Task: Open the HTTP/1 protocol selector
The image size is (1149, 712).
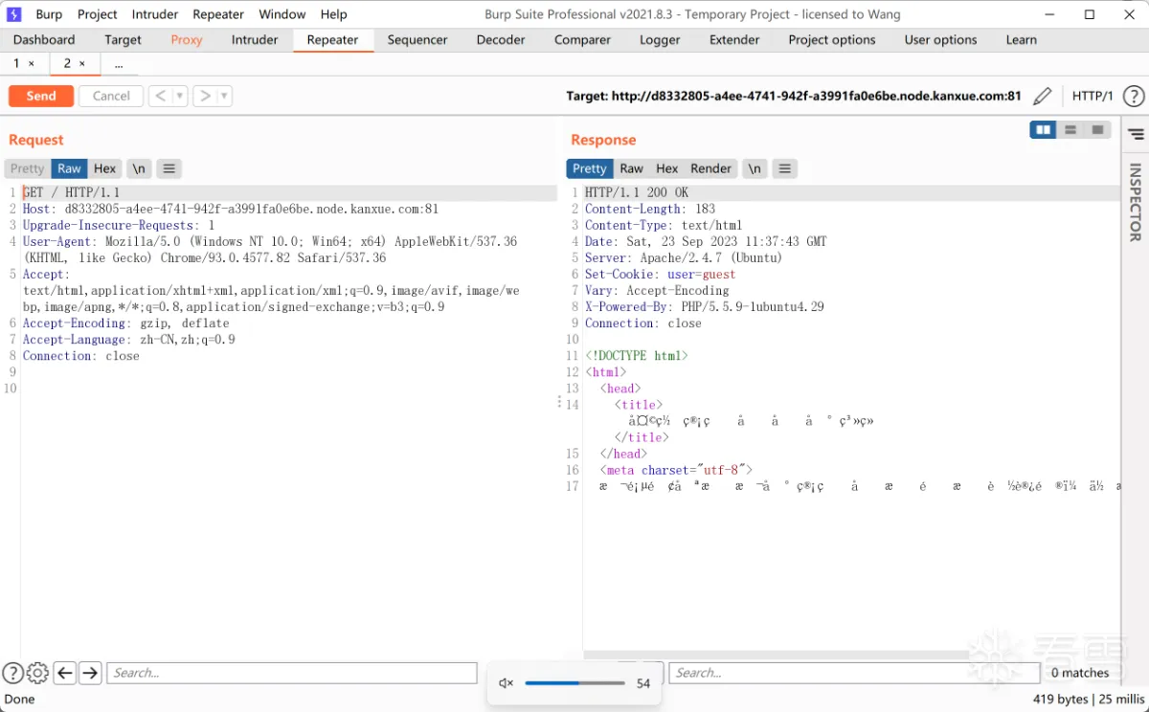Action: pyautogui.click(x=1093, y=96)
